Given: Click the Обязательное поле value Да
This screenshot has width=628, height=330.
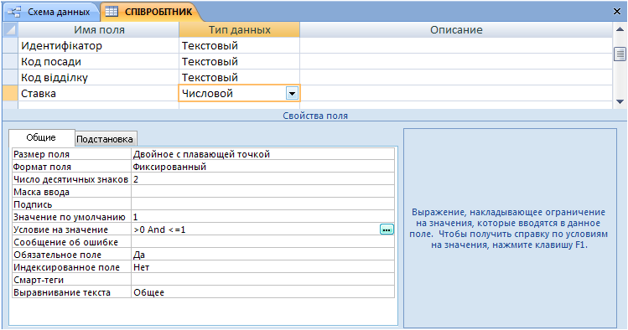Looking at the screenshot, I should (x=262, y=255).
